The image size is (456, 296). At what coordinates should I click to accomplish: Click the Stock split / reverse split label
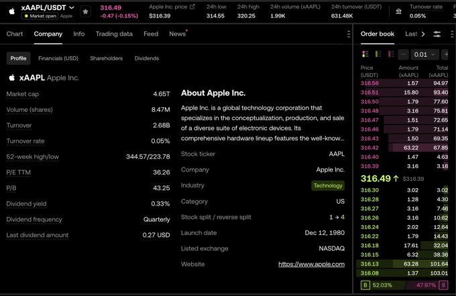216,217
